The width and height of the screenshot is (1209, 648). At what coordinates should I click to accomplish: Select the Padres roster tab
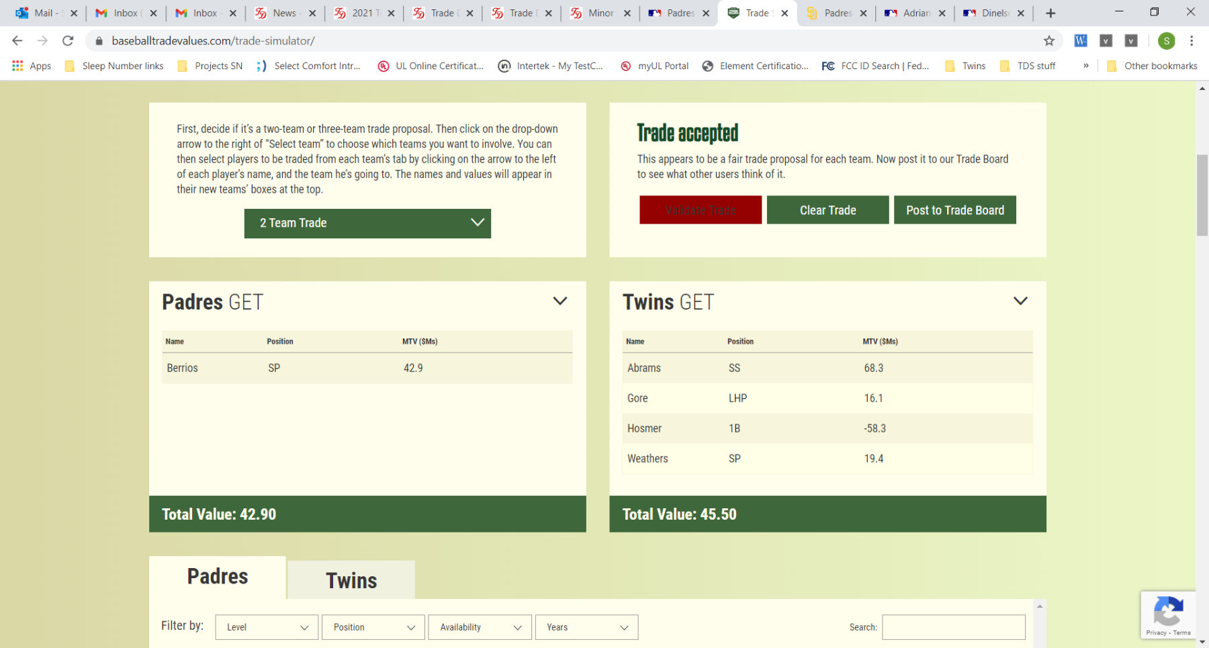coord(218,577)
